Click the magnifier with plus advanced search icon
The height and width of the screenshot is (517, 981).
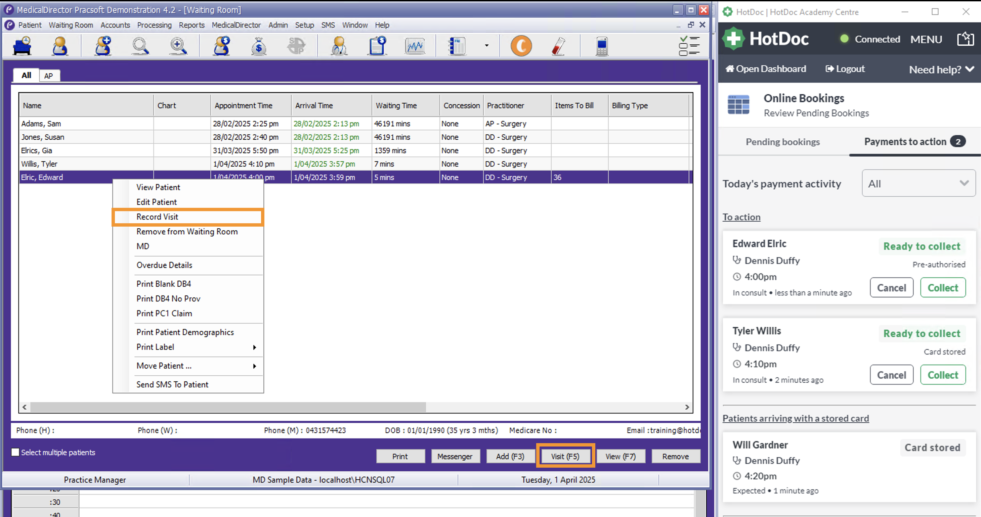tap(178, 46)
